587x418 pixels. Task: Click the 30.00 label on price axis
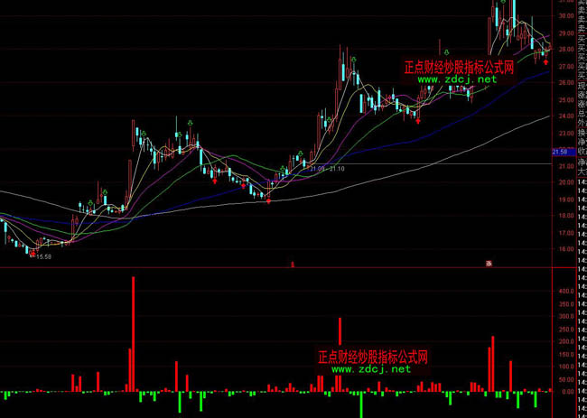(566, 15)
